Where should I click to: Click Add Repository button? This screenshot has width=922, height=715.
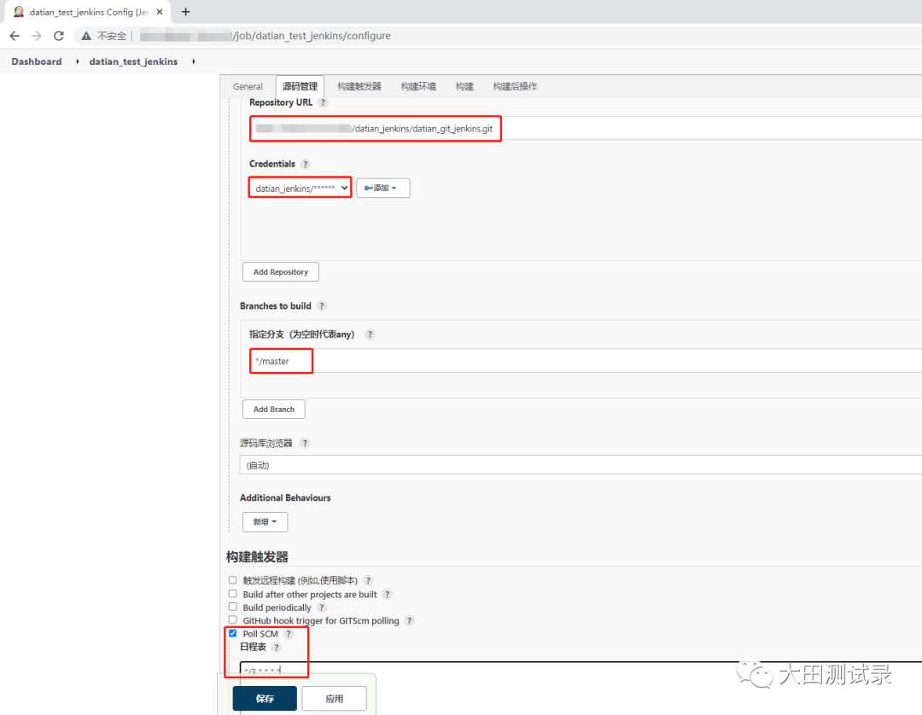pos(281,272)
